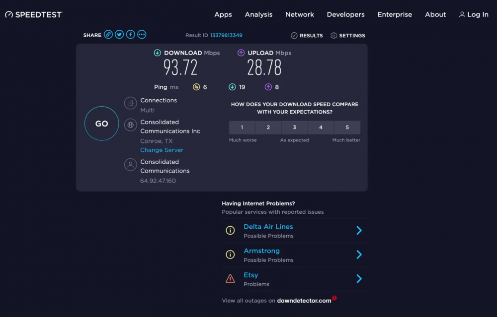
Task: Click the idle ping latency icon
Action: [196, 87]
